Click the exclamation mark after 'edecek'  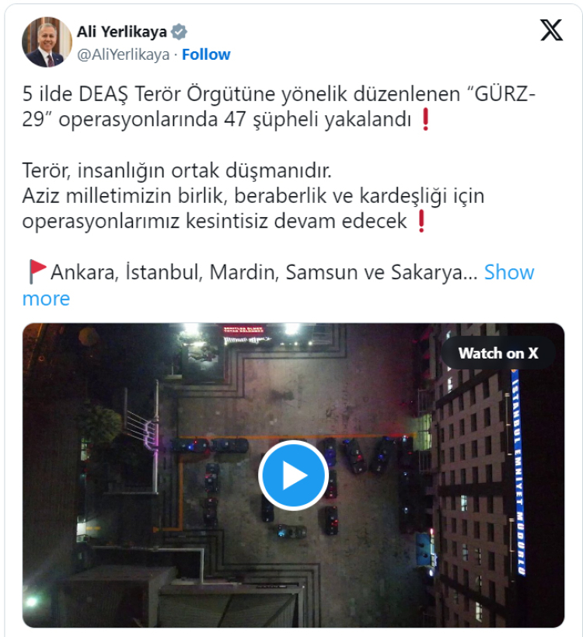pyautogui.click(x=421, y=222)
